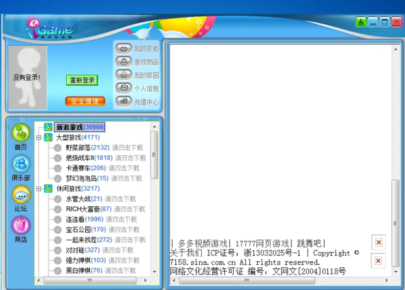Click the green button in title bar
Viewport: 405px width, 290px height.
coord(361,22)
